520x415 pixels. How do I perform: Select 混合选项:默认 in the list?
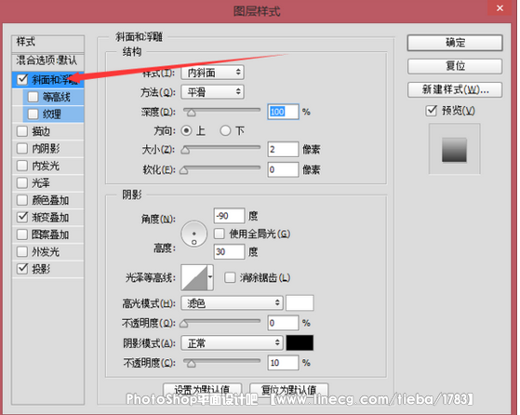(x=47, y=60)
